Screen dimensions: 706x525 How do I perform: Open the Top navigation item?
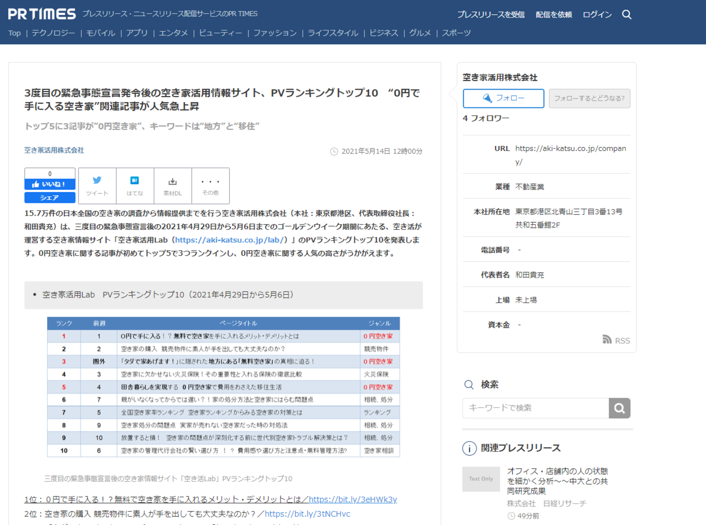15,33
